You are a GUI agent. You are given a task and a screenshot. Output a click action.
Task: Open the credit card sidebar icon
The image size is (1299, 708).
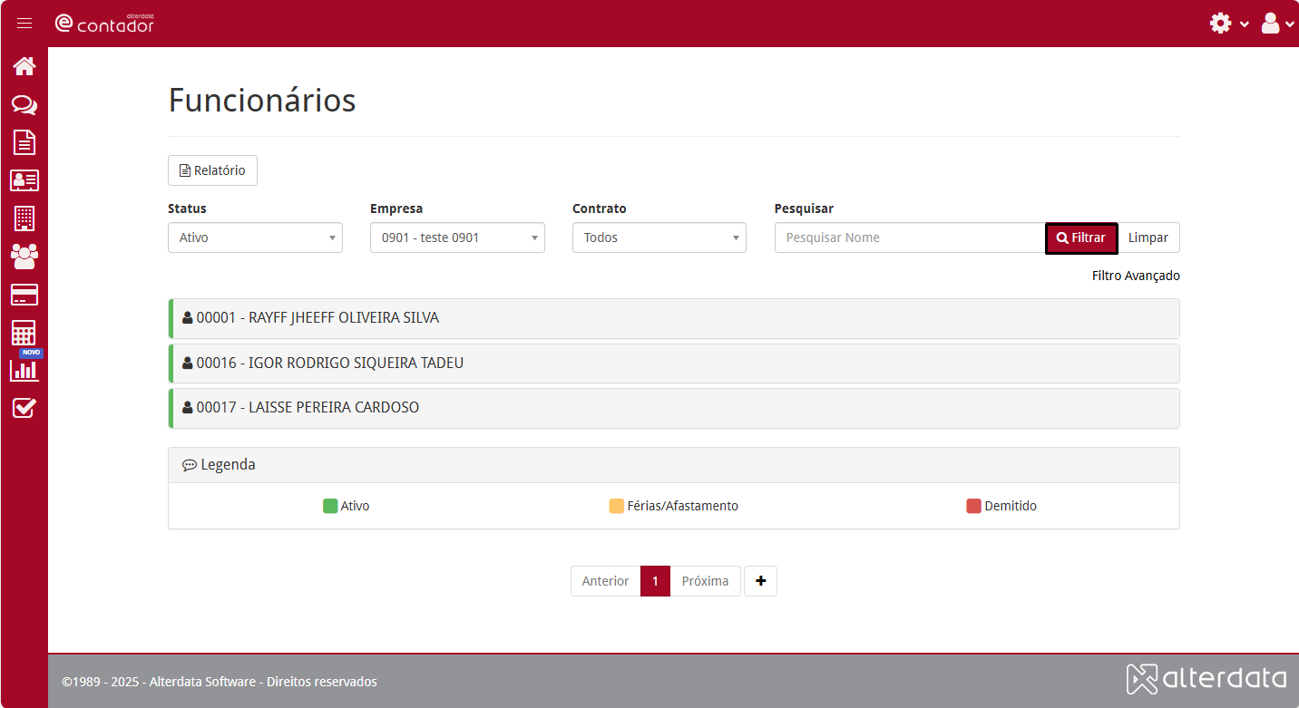pyautogui.click(x=24, y=295)
